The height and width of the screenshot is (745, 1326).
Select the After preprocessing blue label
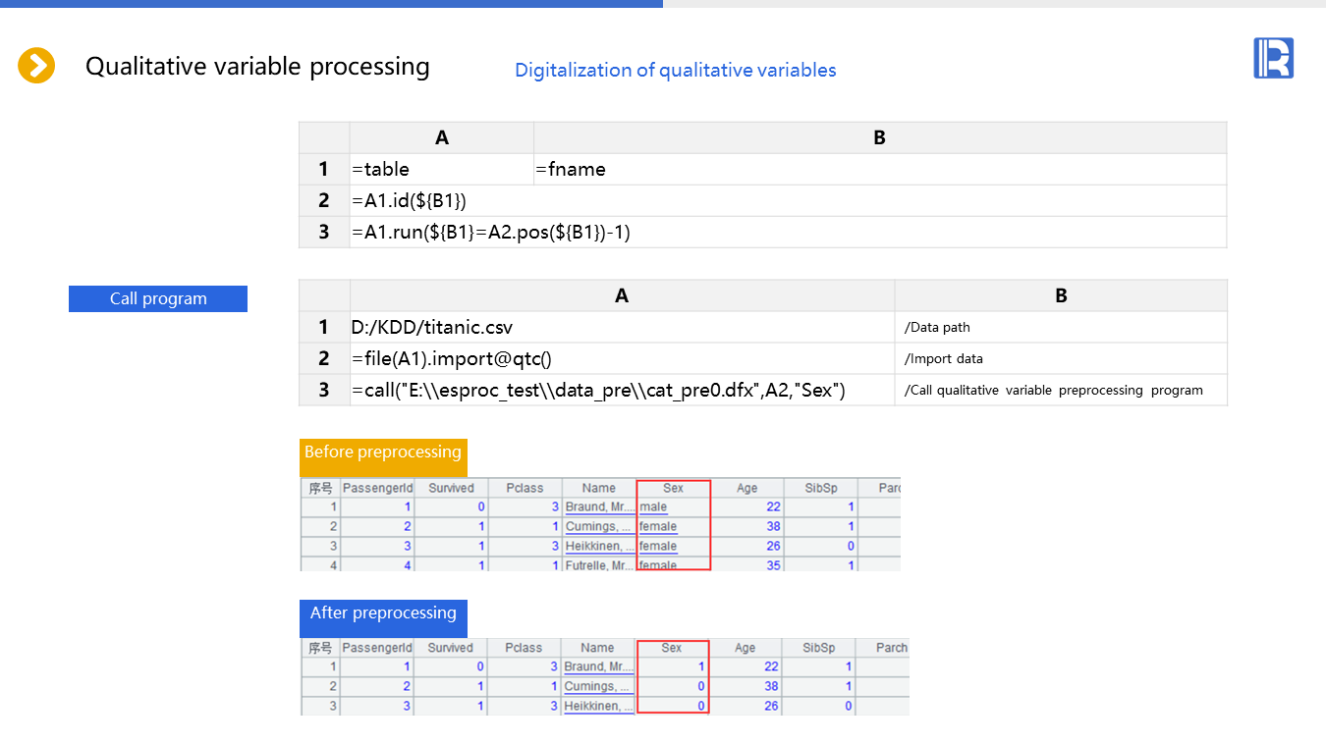[383, 614]
